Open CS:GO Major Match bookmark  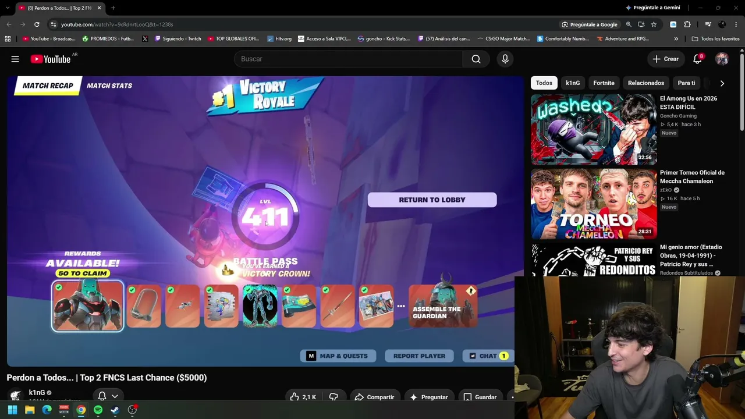point(503,39)
